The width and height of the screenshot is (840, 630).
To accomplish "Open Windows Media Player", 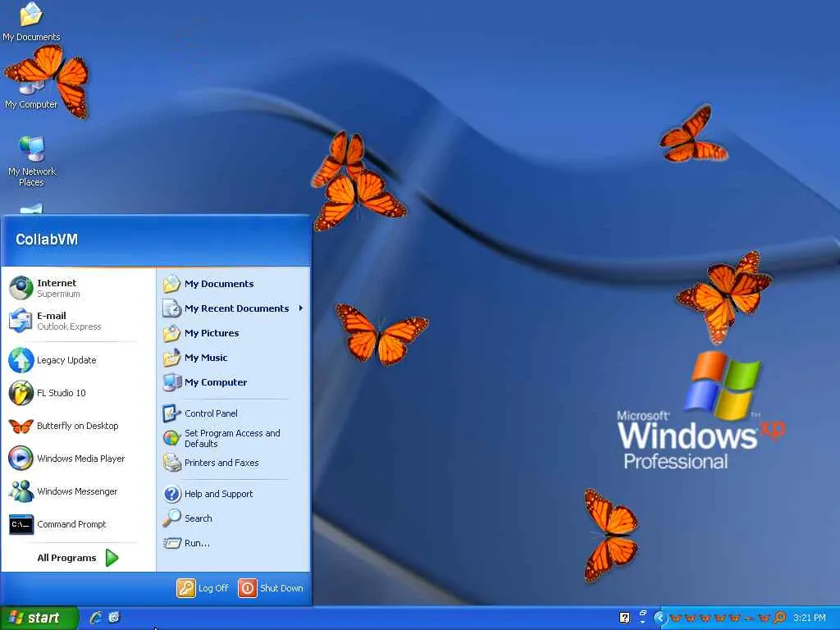I will 78,459.
